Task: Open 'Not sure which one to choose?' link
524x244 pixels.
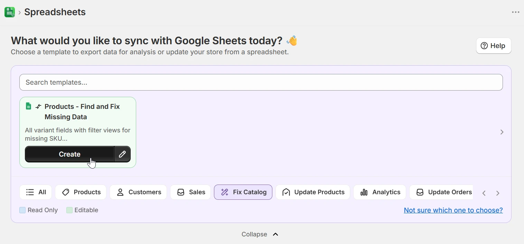Action: [x=453, y=210]
